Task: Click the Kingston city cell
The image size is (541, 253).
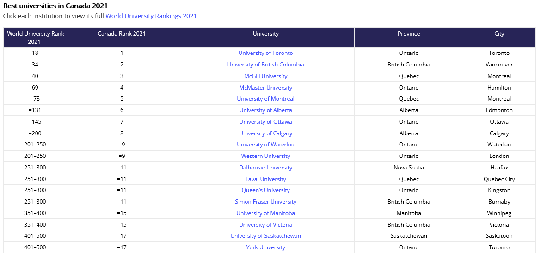Action: (x=499, y=190)
